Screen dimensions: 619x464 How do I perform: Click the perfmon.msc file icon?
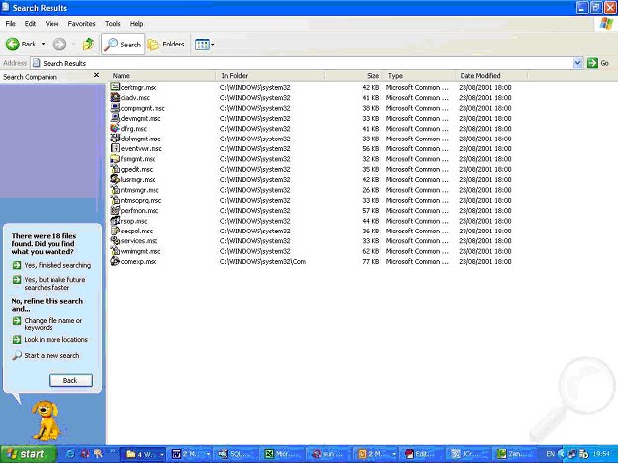(115, 210)
